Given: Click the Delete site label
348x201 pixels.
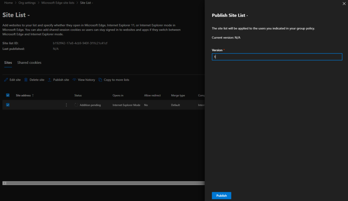Looking at the screenshot, I should (37, 80).
